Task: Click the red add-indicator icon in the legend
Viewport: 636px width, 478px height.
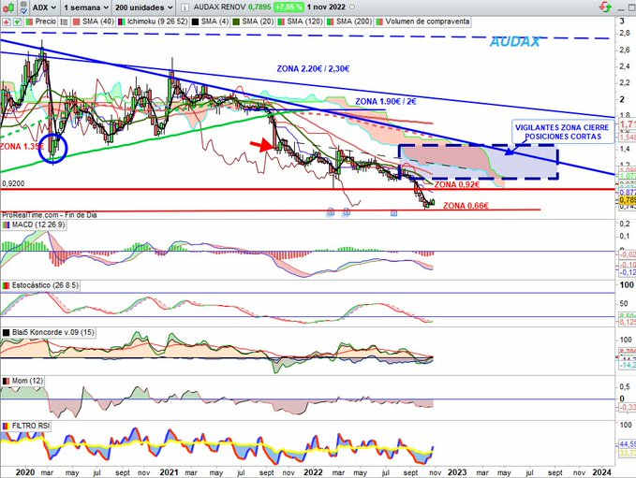Action: pos(7,22)
